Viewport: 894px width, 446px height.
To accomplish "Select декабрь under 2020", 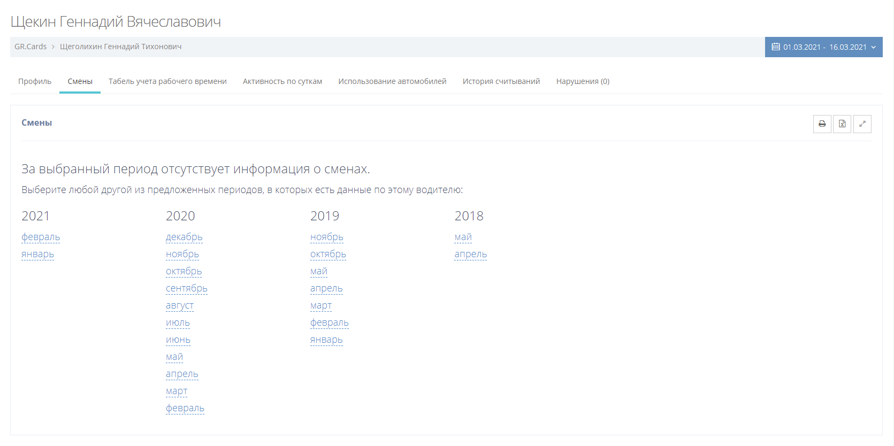I will (x=184, y=237).
